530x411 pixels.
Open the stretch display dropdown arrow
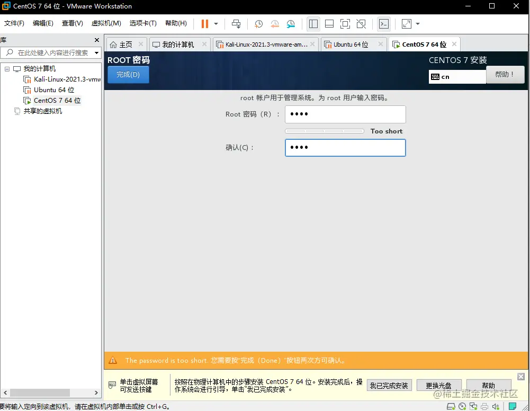pos(418,24)
